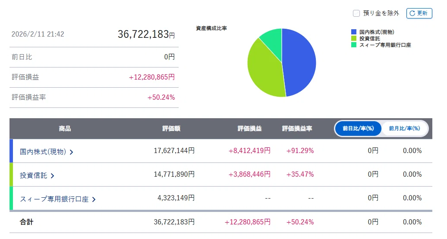Screen dimensions: 447x239
Task: Click chevron icon next to 国内株式(現物)
Action: click(71, 152)
